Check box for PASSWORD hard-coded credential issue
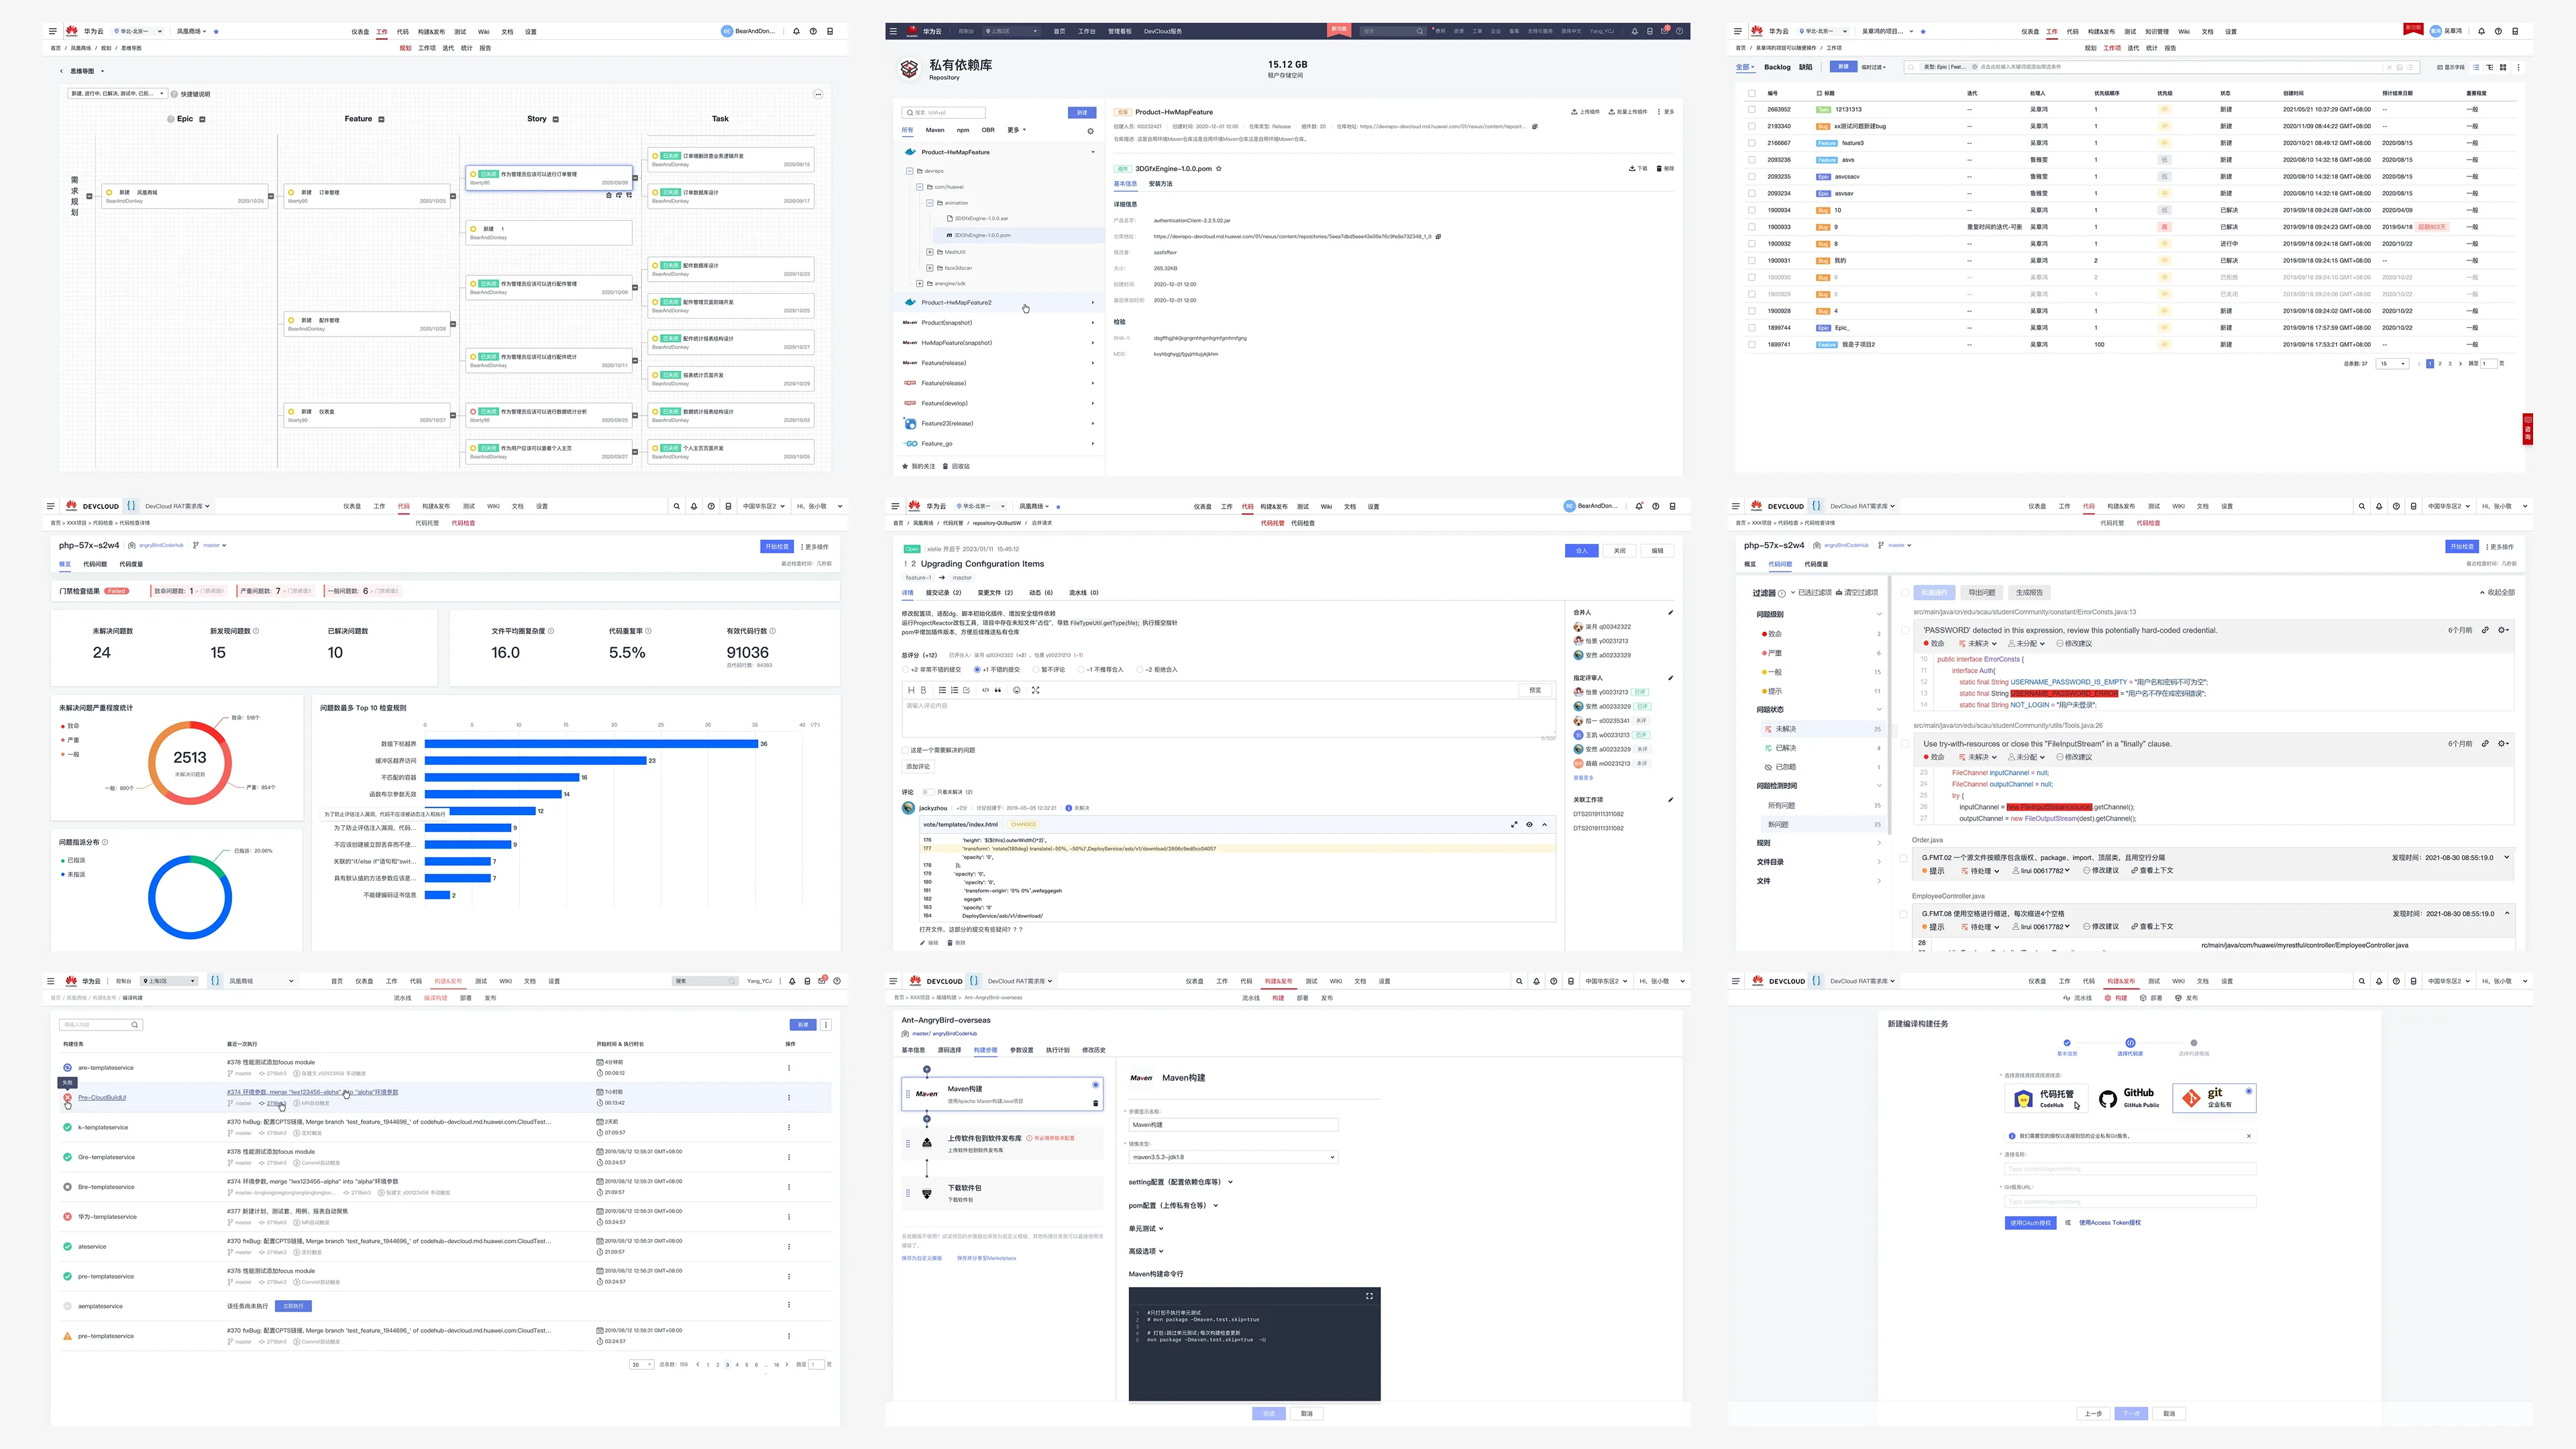2576x1449 pixels. click(1904, 631)
